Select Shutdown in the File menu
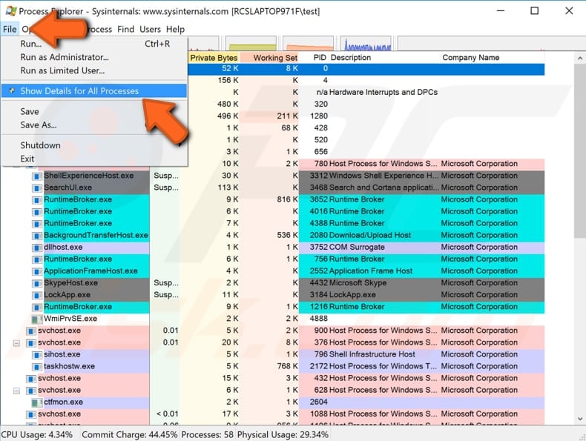This screenshot has height=441, width=586. [x=94, y=145]
